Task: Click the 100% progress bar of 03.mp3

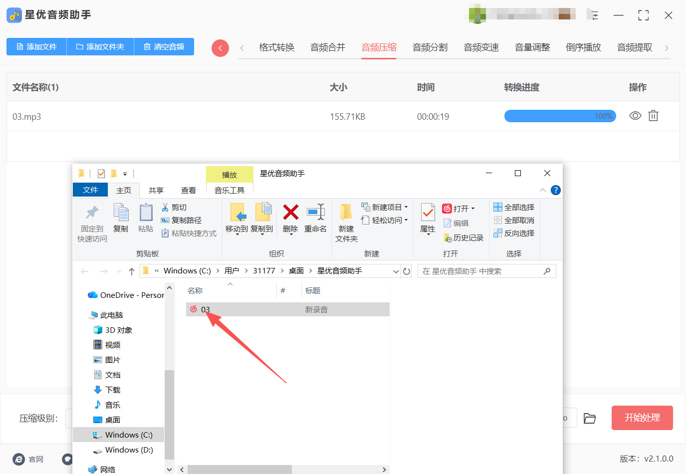Action: 560,116
